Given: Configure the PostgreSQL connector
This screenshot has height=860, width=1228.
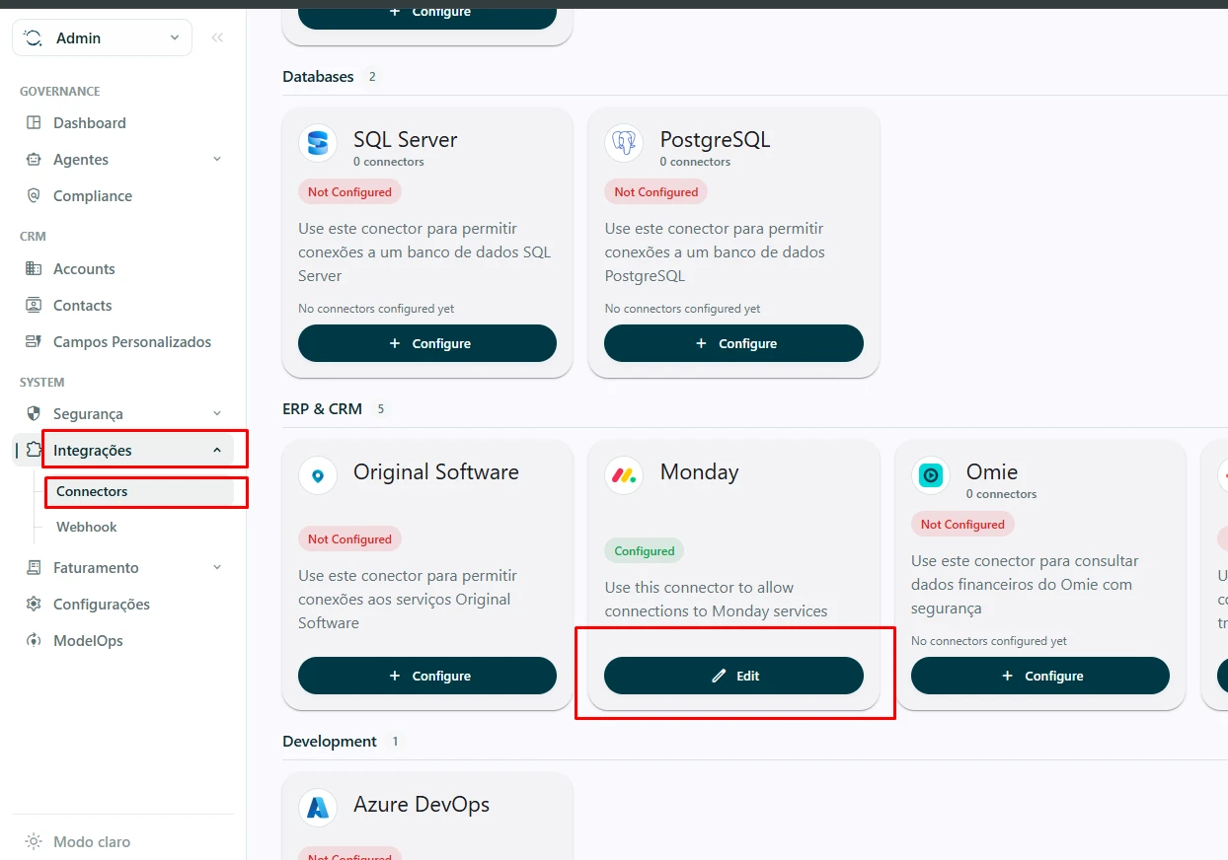Looking at the screenshot, I should [733, 343].
